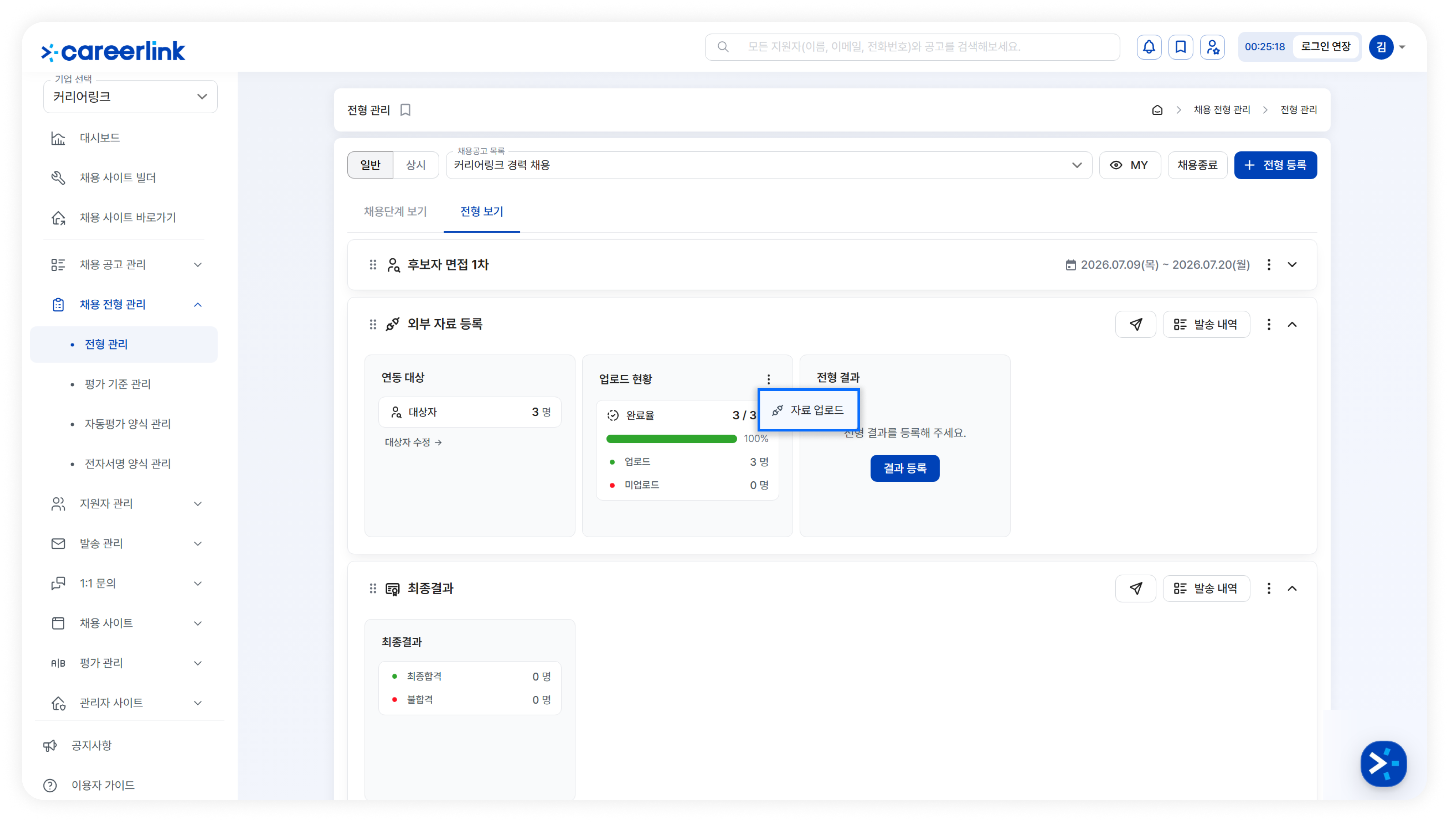1449x822 pixels.
Task: Select 자료 업로드 menu item
Action: click(808, 410)
